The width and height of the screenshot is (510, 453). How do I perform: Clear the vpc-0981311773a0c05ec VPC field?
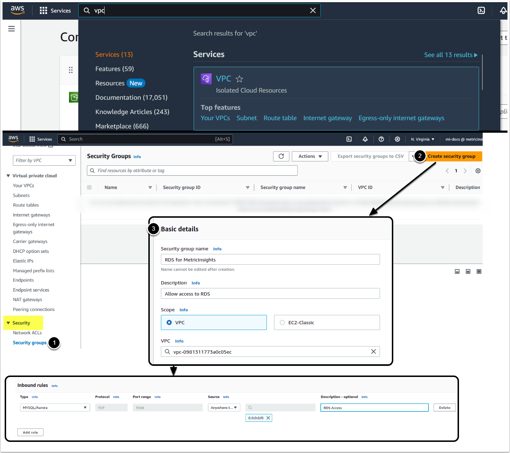click(374, 351)
